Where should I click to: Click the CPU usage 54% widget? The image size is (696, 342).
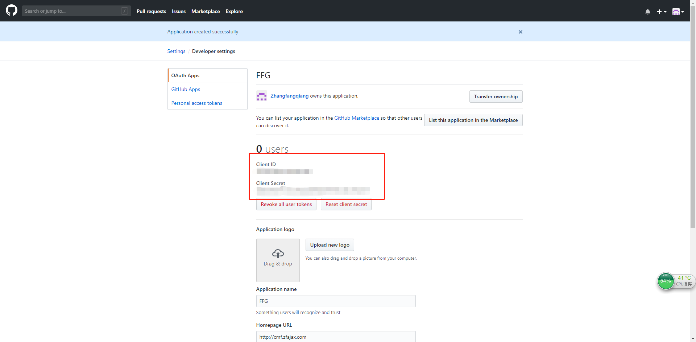[666, 281]
